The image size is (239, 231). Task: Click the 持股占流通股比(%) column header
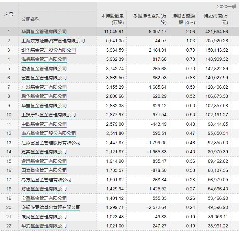pyautogui.click(x=184, y=19)
